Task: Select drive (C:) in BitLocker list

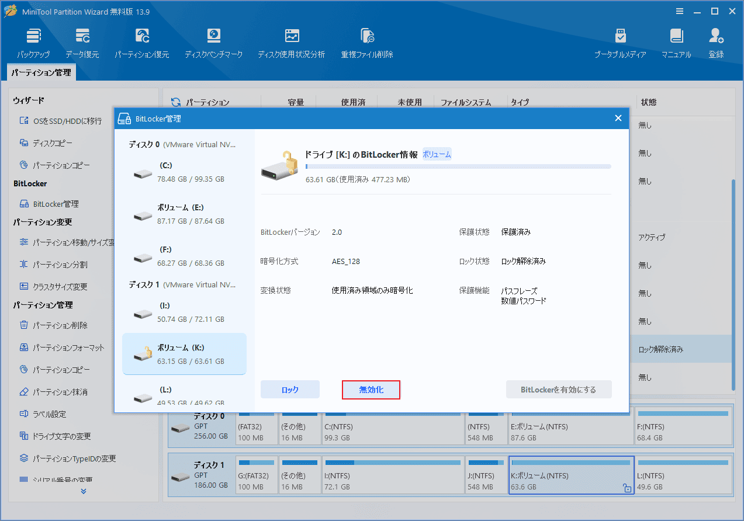Action: (184, 172)
